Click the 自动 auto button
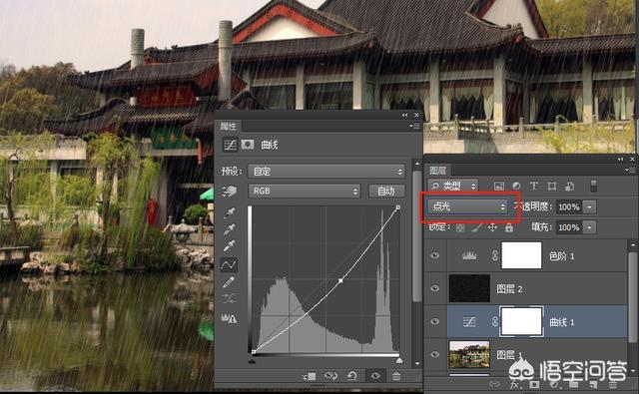Viewport: 639px width, 394px height. (x=386, y=191)
